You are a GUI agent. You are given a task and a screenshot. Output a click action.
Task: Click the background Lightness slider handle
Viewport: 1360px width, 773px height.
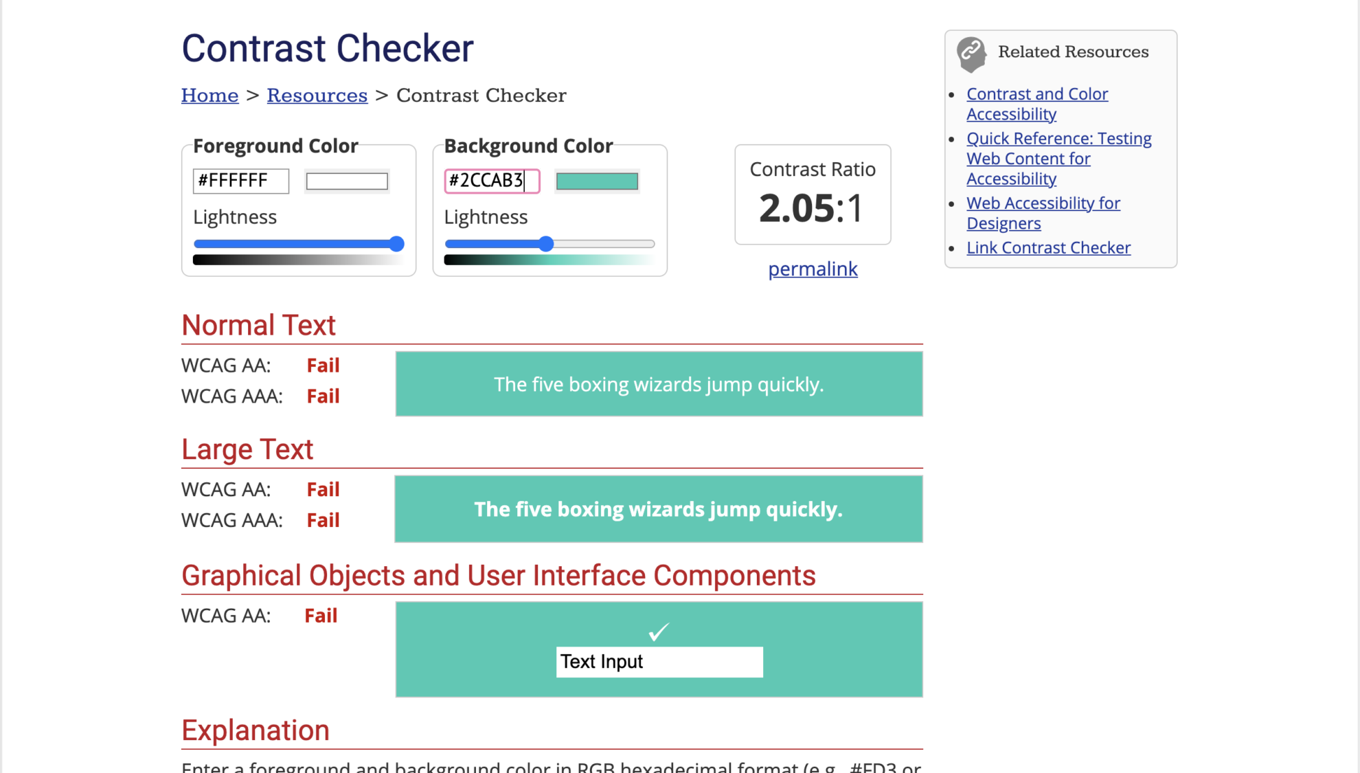tap(546, 244)
